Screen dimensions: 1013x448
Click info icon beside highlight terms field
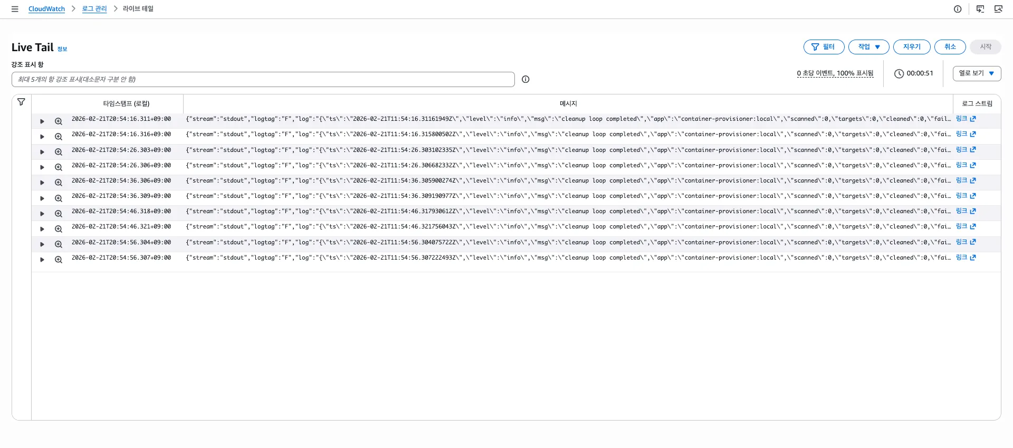click(x=525, y=79)
